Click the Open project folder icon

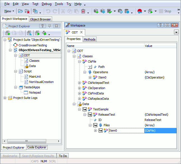tap(20, 11)
